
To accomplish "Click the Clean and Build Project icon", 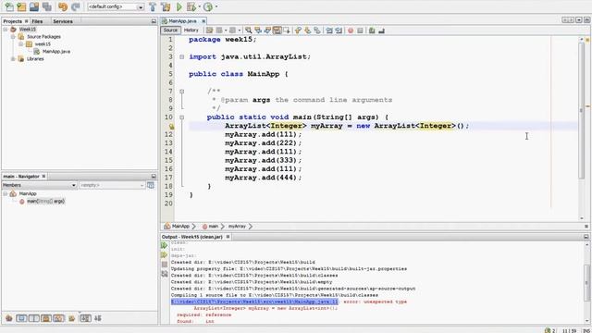I will [166, 6].
